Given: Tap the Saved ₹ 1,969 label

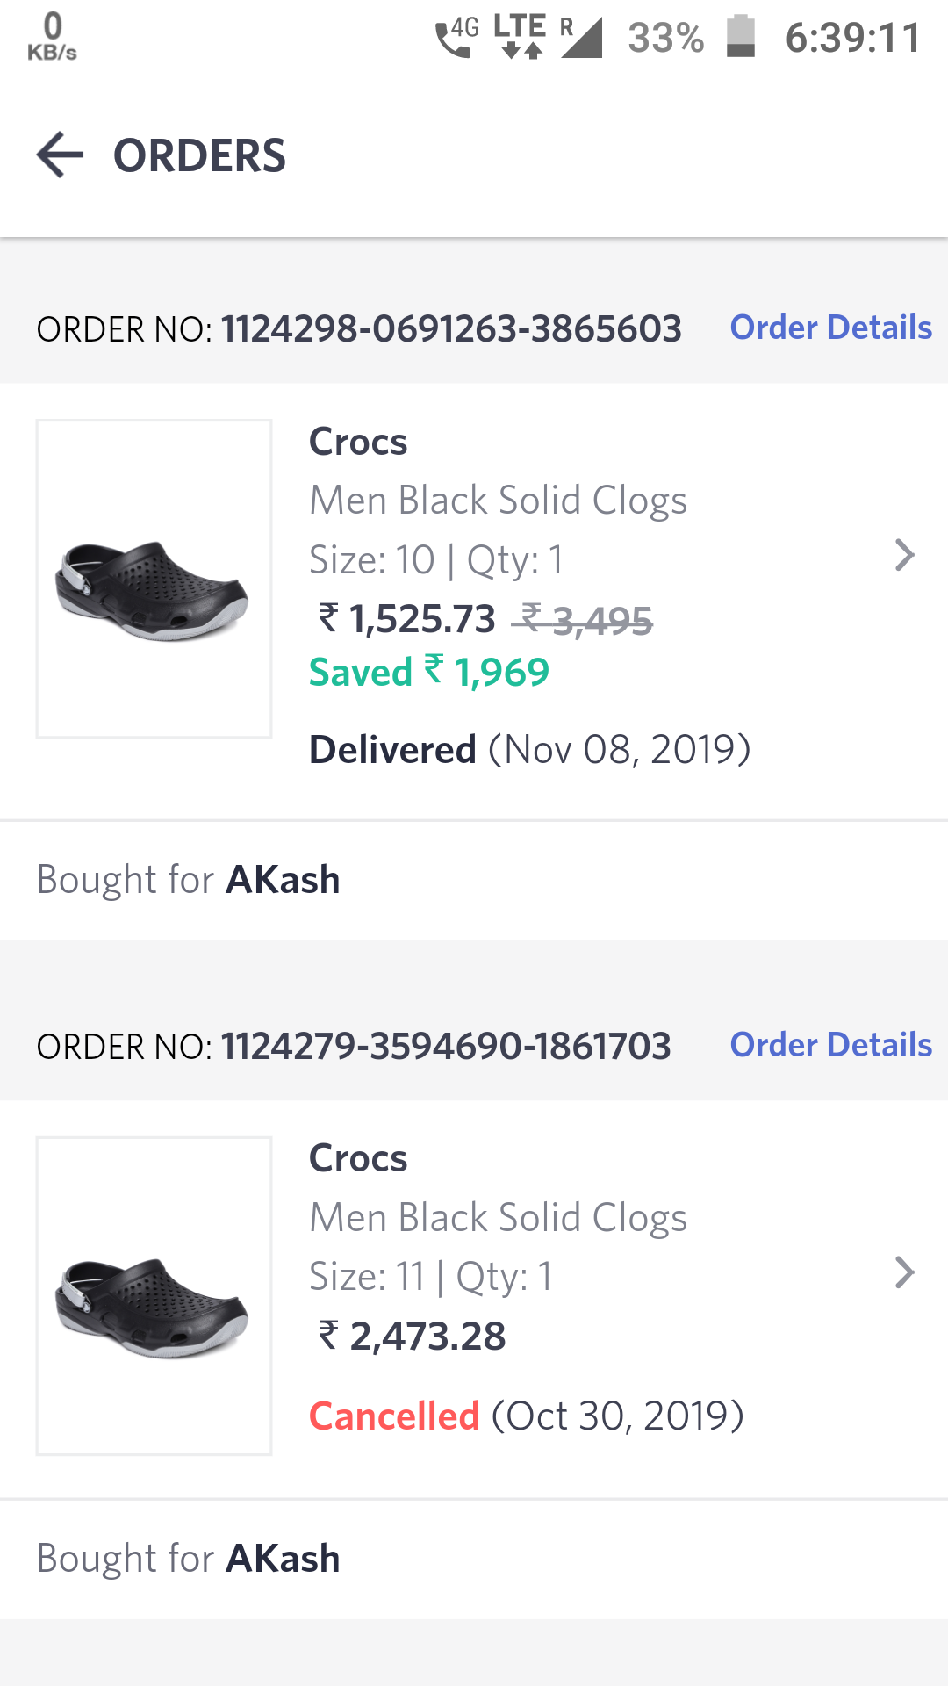Looking at the screenshot, I should (x=428, y=673).
